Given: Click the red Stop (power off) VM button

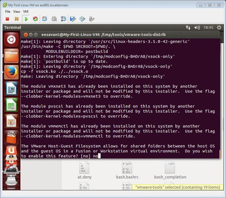Looking at the screenshot, I should 7,19.
